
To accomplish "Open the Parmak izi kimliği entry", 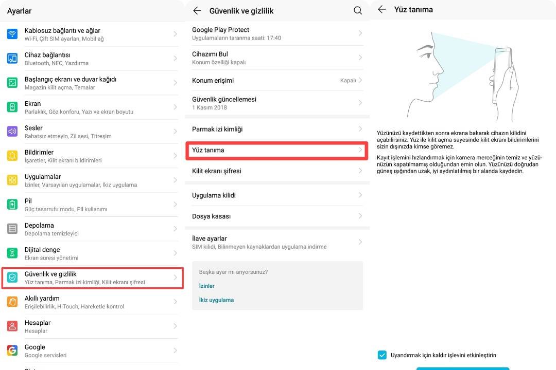I will click(276, 129).
